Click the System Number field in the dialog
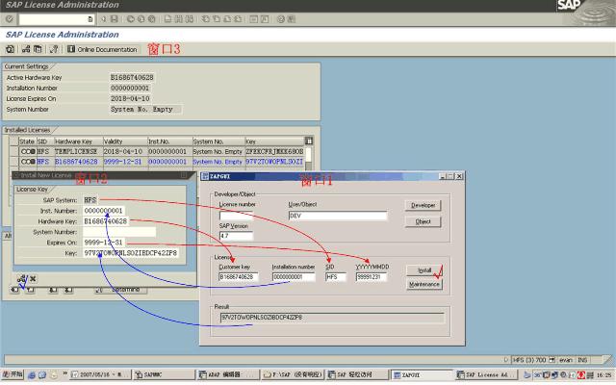The height and width of the screenshot is (385, 616). click(x=118, y=231)
